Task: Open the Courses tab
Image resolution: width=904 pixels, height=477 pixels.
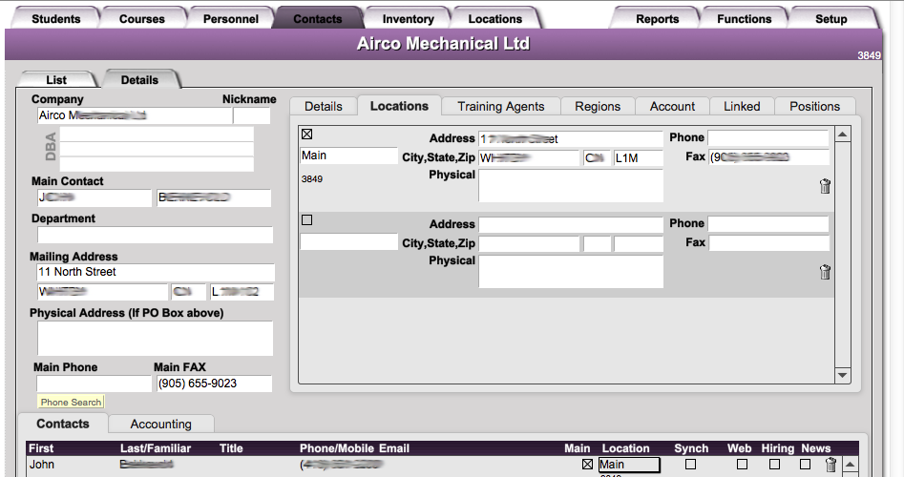Action: coord(142,18)
